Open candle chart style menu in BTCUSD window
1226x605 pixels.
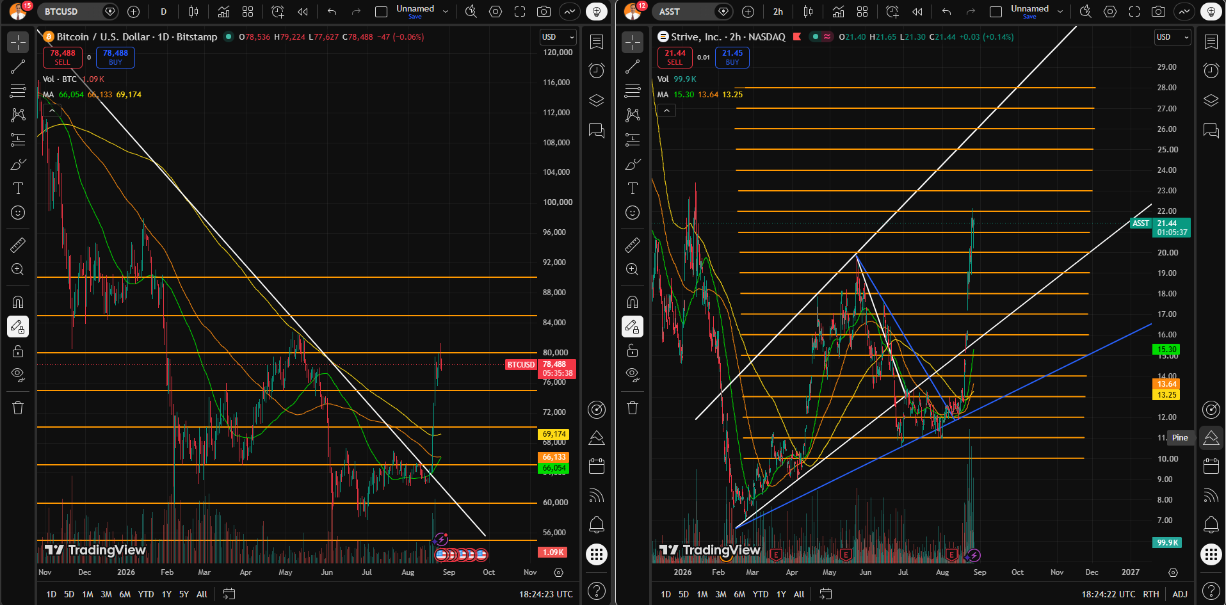tap(194, 12)
